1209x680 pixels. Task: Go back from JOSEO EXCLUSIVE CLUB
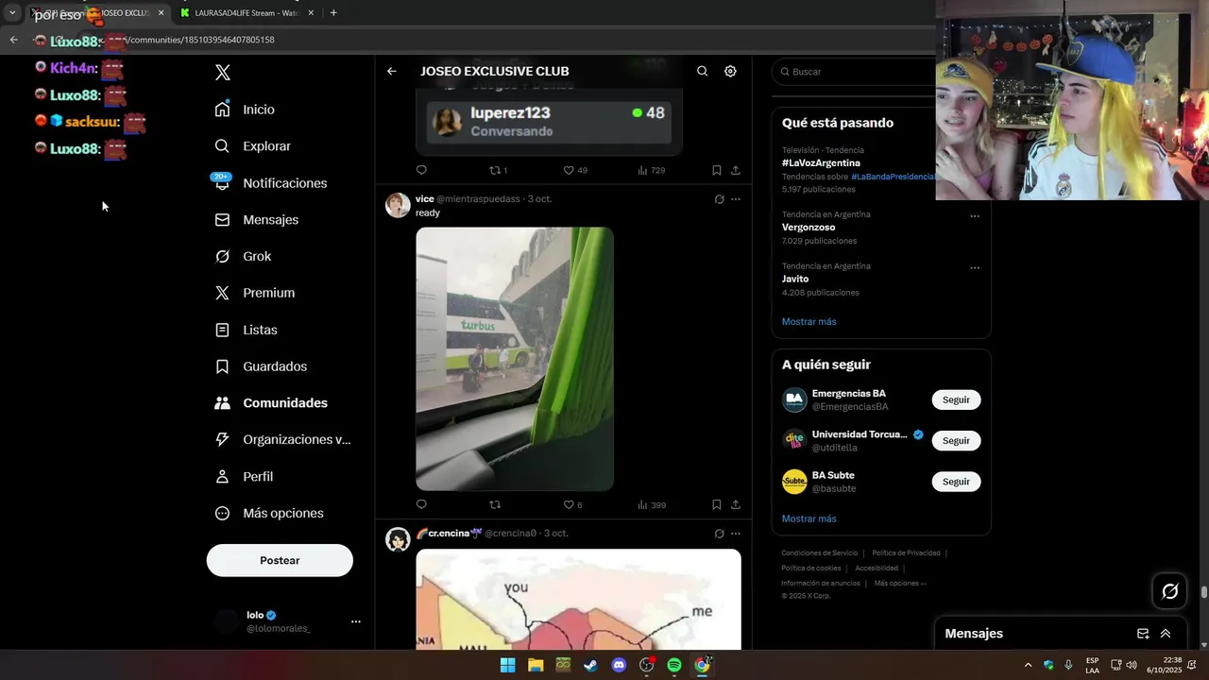pos(392,71)
